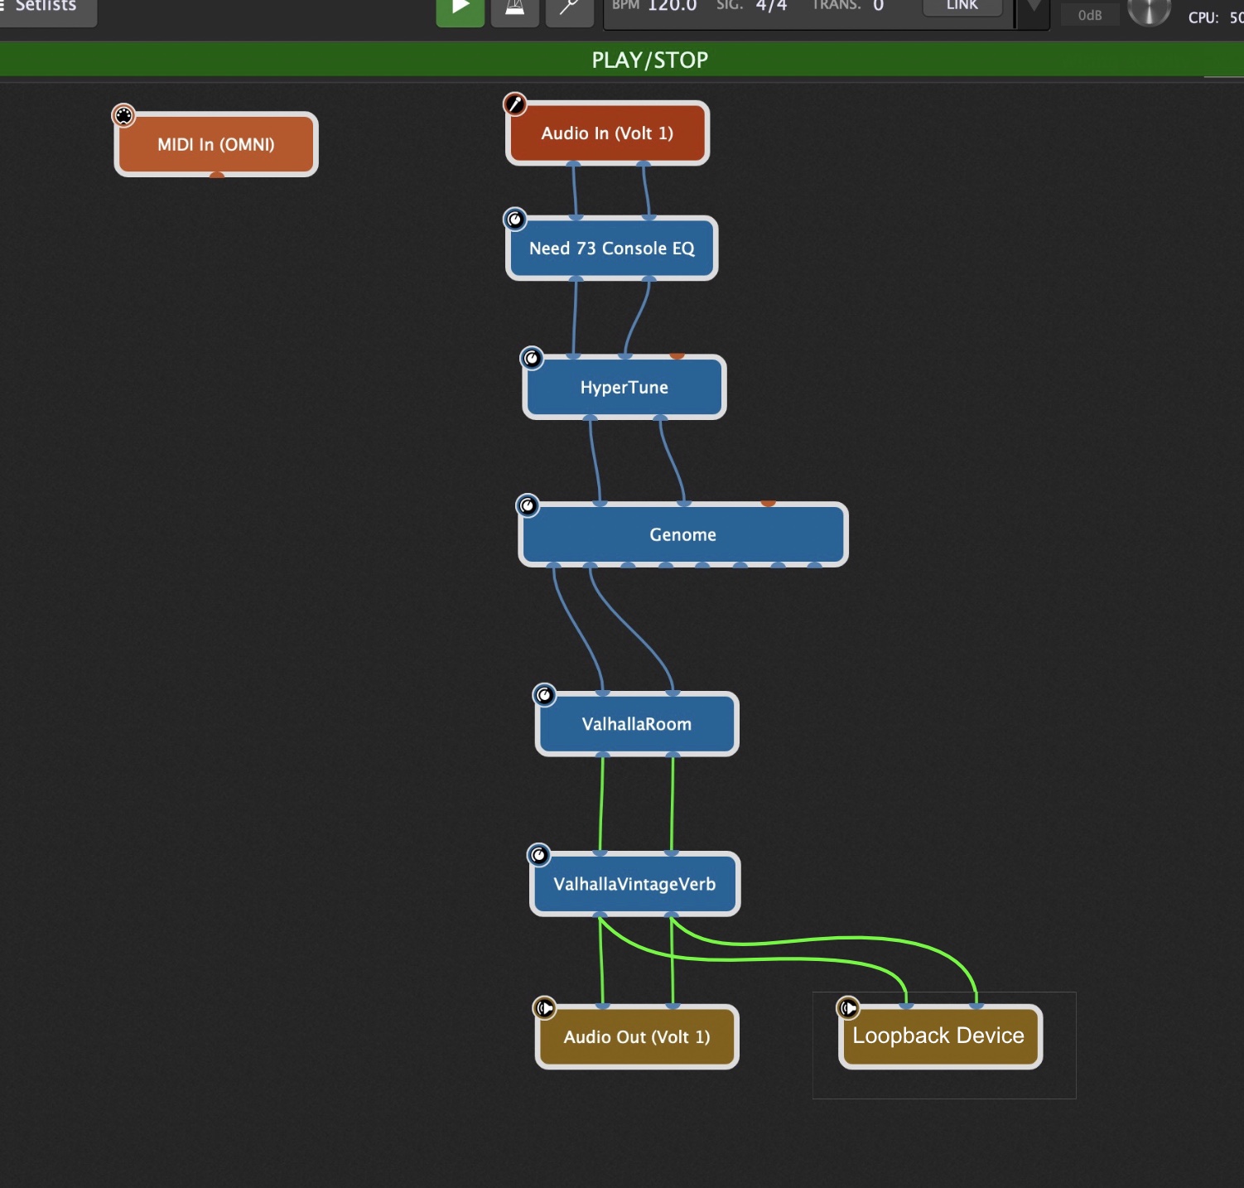Screen dimensions: 1244x1188
Task: Click the HyperTune knob icon
Action: [532, 359]
